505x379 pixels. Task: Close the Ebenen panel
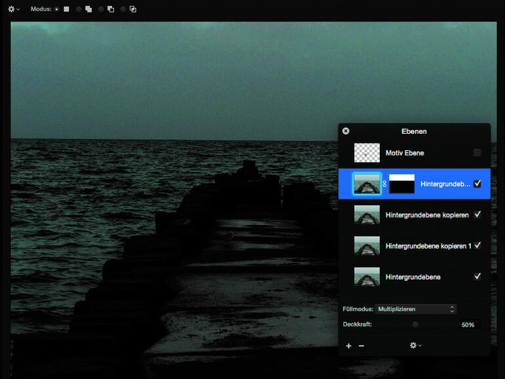pyautogui.click(x=346, y=131)
